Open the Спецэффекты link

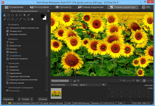pos(15,55)
